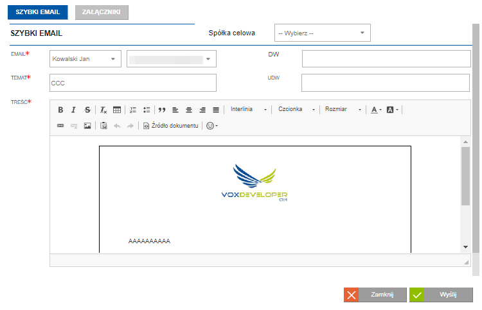Switch to the SZYBKI EMAIL tab
The image size is (482, 310).
coord(38,12)
